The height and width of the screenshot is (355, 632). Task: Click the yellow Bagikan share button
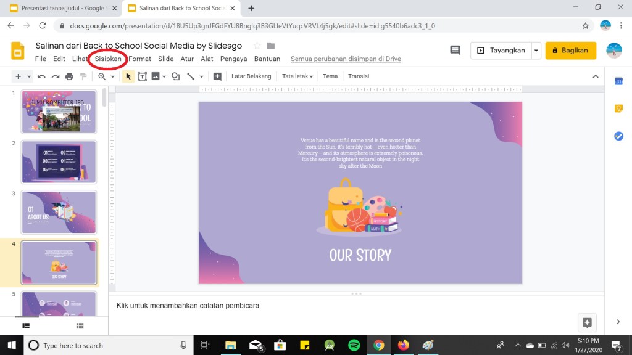click(x=570, y=51)
